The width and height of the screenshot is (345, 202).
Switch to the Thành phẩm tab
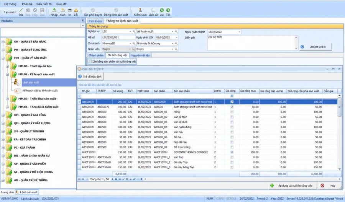point(96,55)
